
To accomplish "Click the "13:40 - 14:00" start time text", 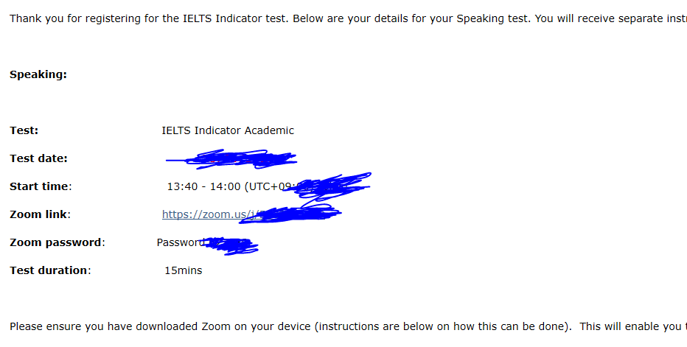I will [203, 186].
